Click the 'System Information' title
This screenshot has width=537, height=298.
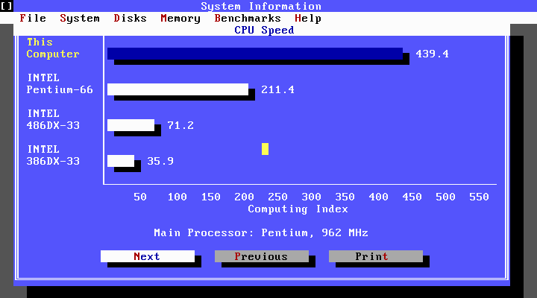click(x=261, y=6)
